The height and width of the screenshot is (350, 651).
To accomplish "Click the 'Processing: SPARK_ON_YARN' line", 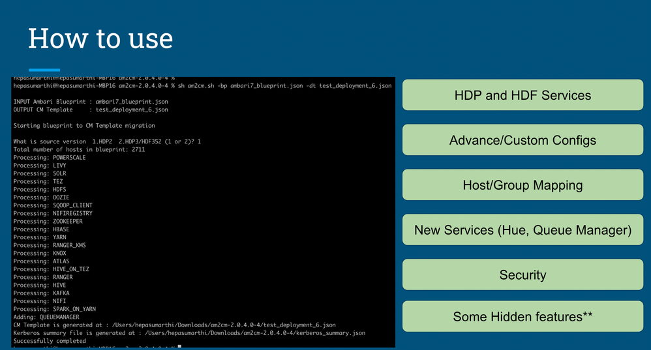I will click(54, 309).
